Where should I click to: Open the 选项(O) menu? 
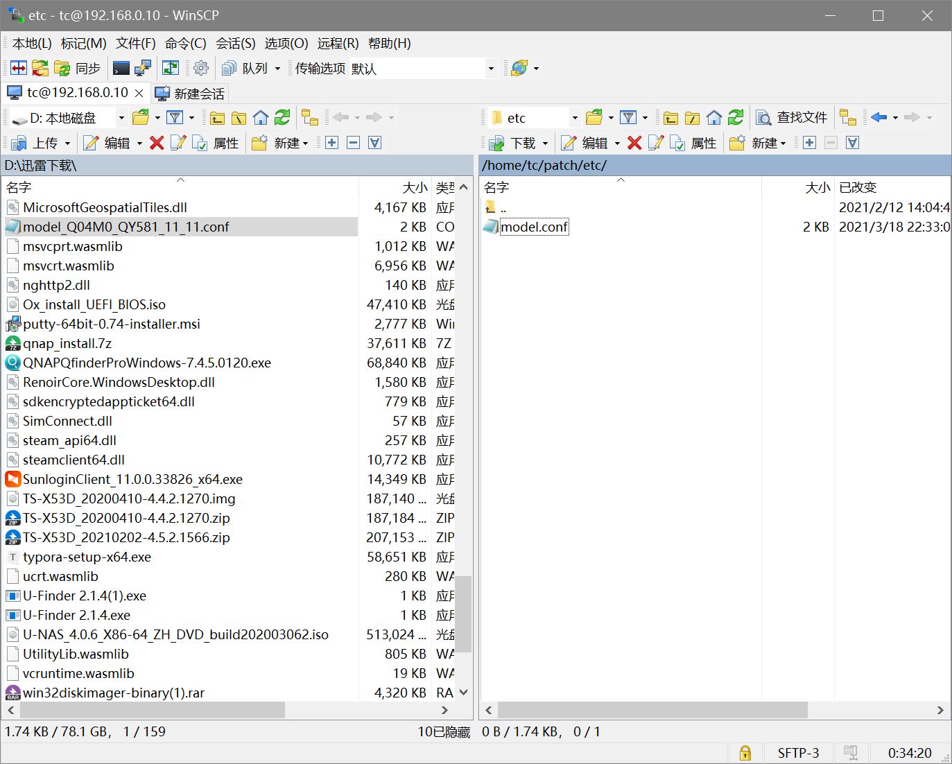click(x=286, y=43)
